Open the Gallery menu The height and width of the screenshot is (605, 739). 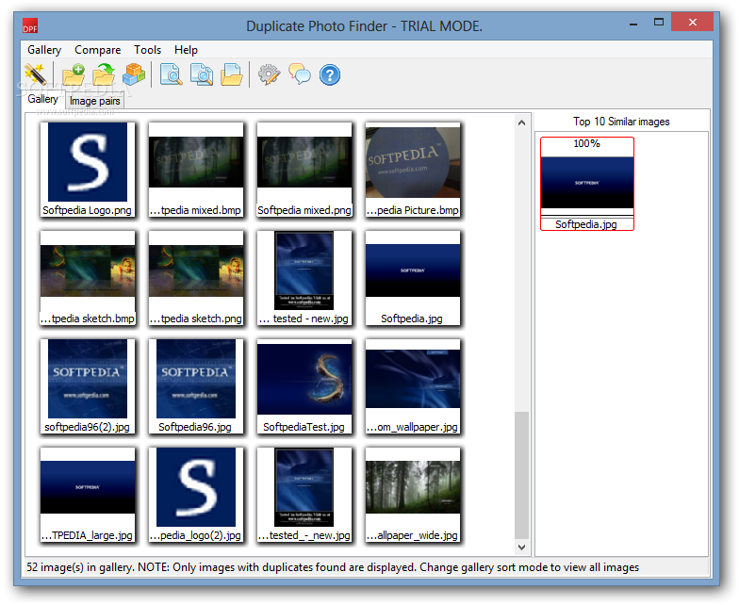tap(44, 50)
